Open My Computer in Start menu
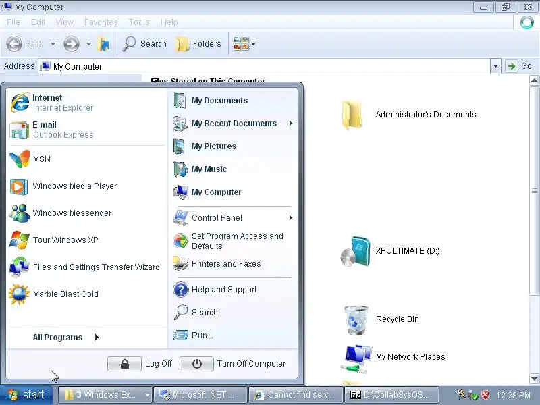 (234, 192)
